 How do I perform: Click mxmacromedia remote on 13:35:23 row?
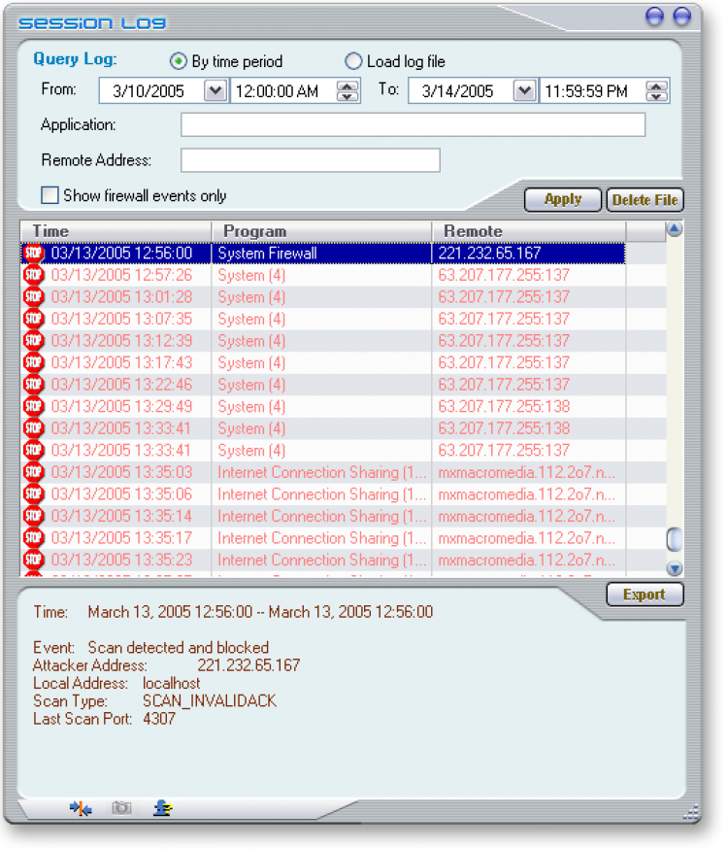[527, 560]
